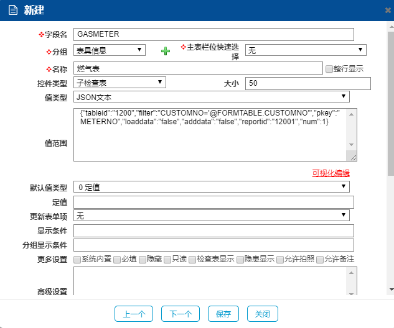Expand the 默认值类型 dropdown
This screenshot has width=394, height=328.
click(212, 186)
